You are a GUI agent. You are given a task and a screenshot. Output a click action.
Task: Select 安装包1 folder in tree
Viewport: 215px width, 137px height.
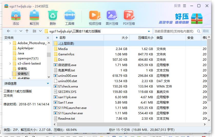pyautogui.click(x=23, y=74)
